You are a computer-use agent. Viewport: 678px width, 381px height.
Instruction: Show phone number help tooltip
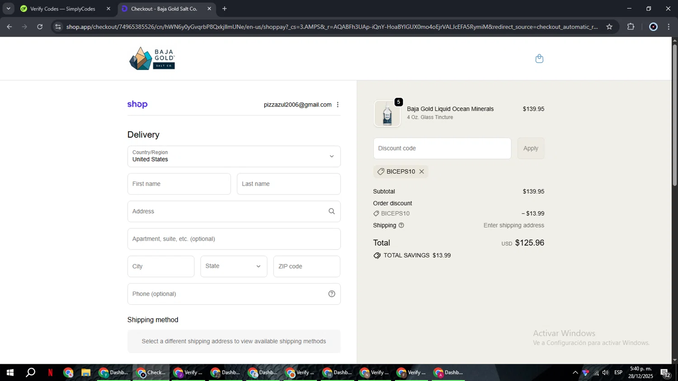click(x=332, y=294)
